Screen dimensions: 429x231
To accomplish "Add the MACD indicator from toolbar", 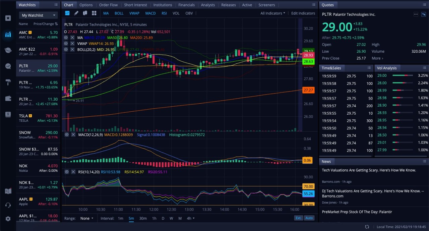I will 150,13.
